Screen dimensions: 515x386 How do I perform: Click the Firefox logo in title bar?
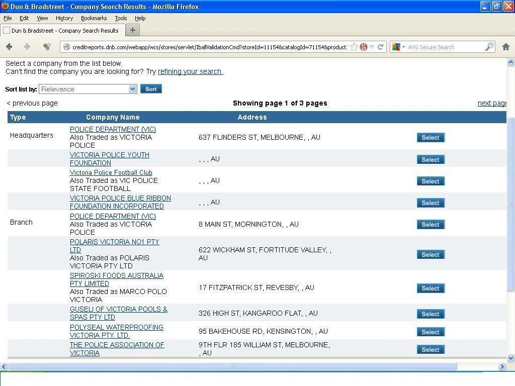click(5, 6)
